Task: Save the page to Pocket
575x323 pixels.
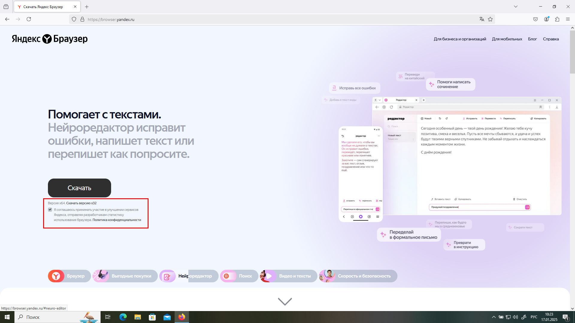Action: 536,19
